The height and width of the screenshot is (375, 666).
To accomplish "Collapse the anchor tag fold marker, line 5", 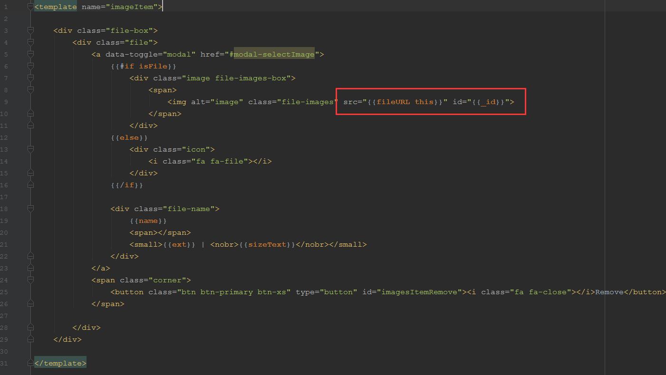I will [30, 54].
